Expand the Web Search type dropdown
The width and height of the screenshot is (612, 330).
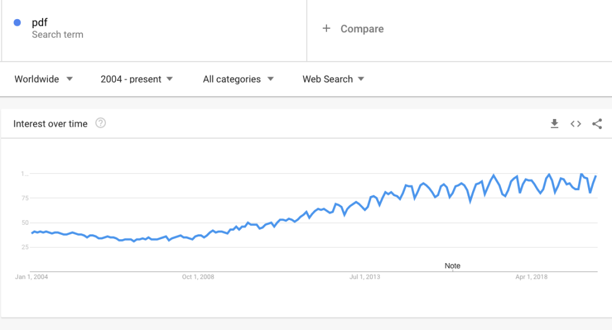(333, 79)
